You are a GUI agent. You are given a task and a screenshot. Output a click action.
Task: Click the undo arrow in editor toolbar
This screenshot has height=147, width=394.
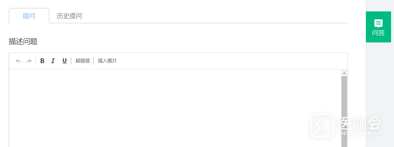pyautogui.click(x=18, y=61)
